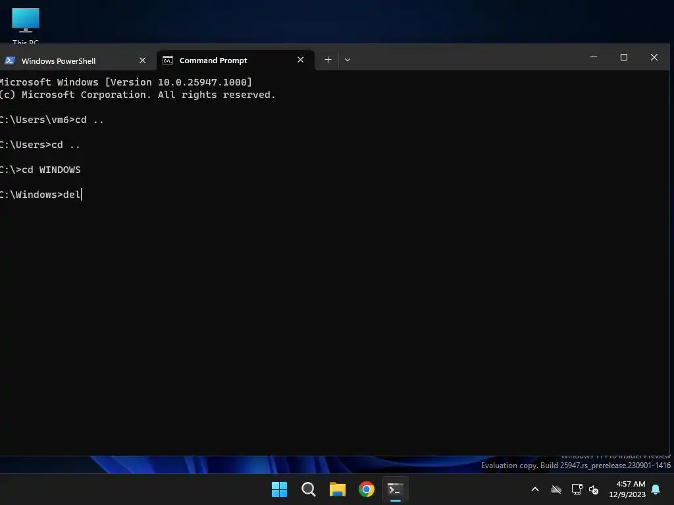Image resolution: width=674 pixels, height=505 pixels.
Task: Open the network status tray icon
Action: [x=577, y=489]
